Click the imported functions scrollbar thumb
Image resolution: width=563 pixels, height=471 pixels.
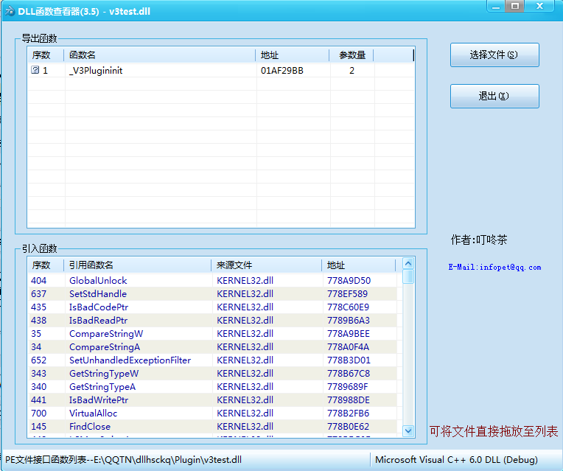tap(408, 276)
